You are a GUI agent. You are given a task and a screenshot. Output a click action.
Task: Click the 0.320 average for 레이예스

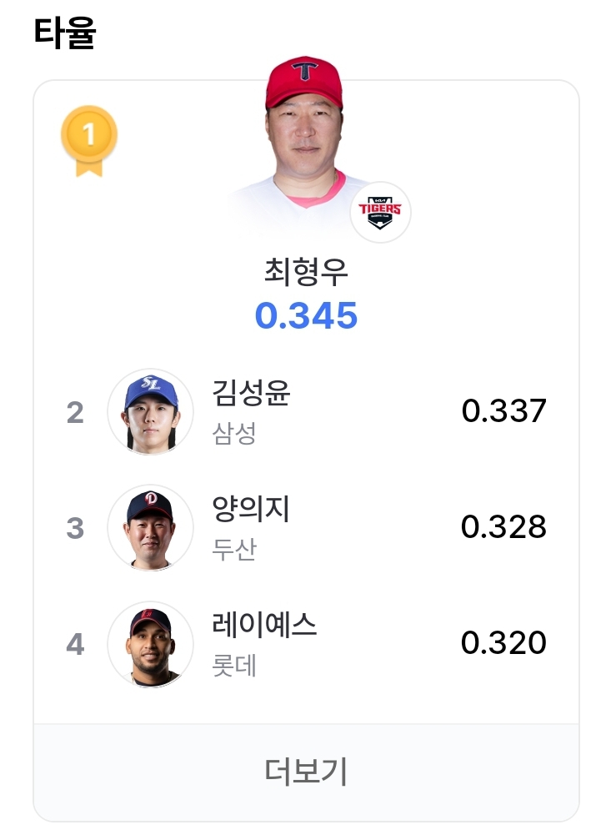503,643
